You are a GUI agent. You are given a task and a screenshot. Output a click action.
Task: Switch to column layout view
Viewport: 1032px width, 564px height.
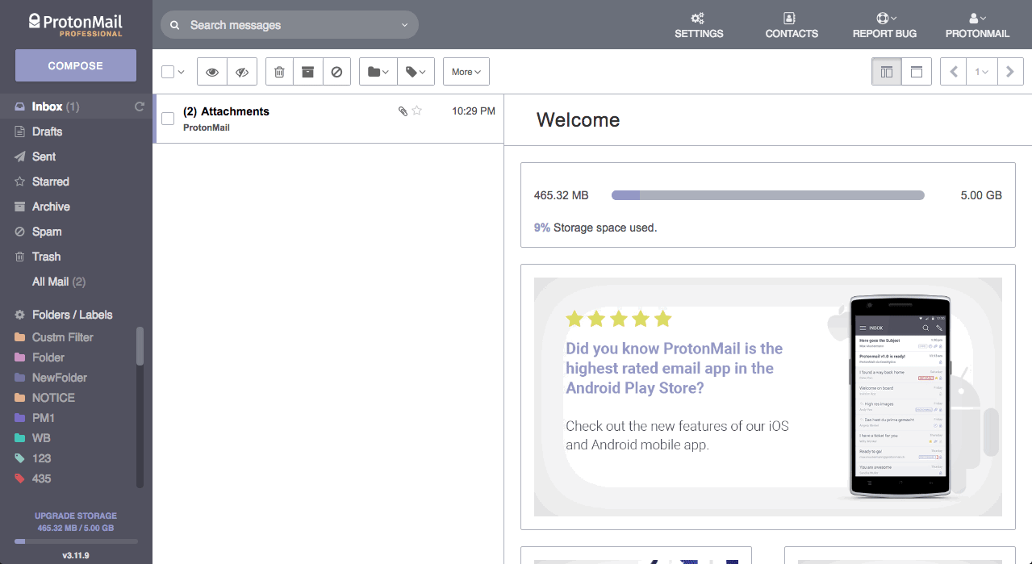click(887, 72)
